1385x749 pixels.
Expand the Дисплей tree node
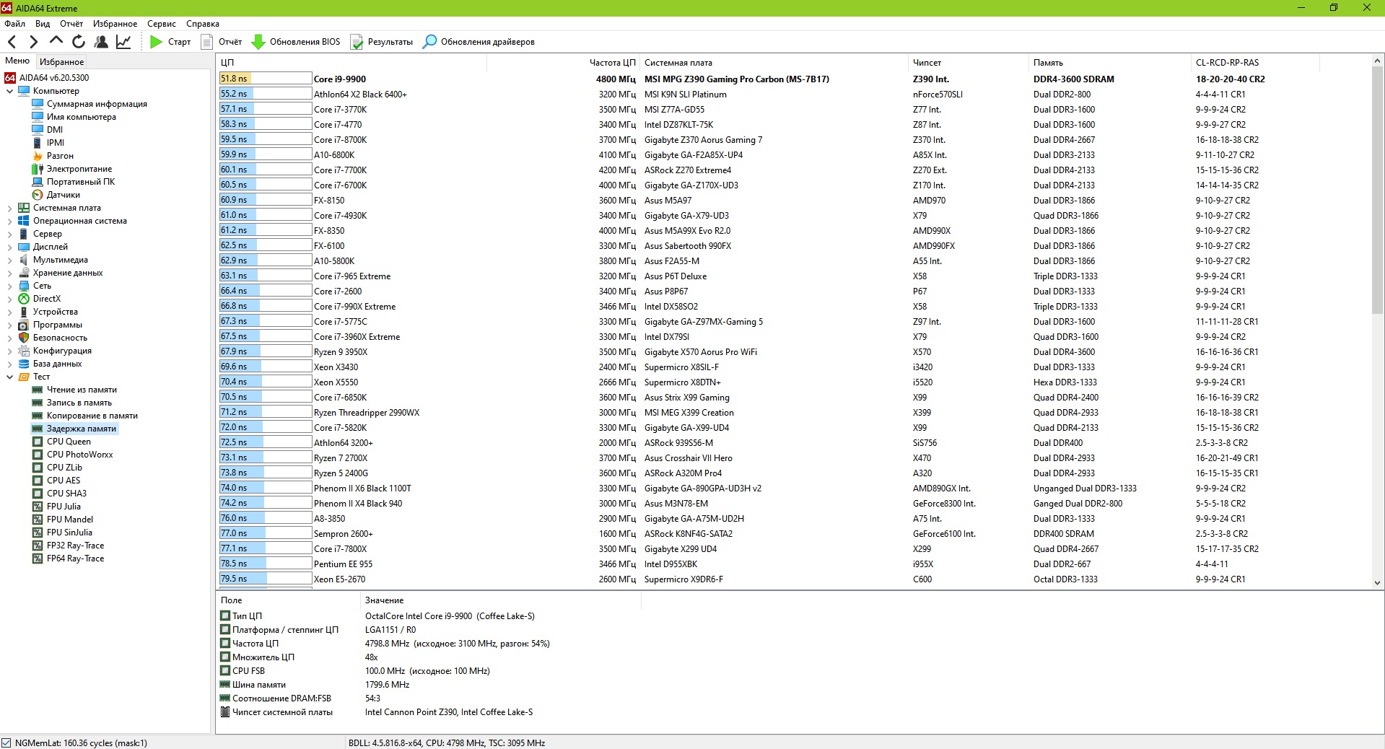point(9,247)
